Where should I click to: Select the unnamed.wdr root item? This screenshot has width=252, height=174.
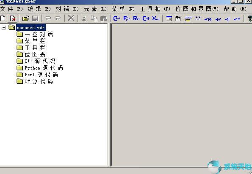click(x=30, y=27)
